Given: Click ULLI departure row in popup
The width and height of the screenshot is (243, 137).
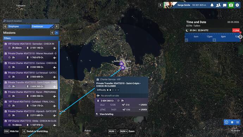Looking at the screenshot, I should click(122, 105).
